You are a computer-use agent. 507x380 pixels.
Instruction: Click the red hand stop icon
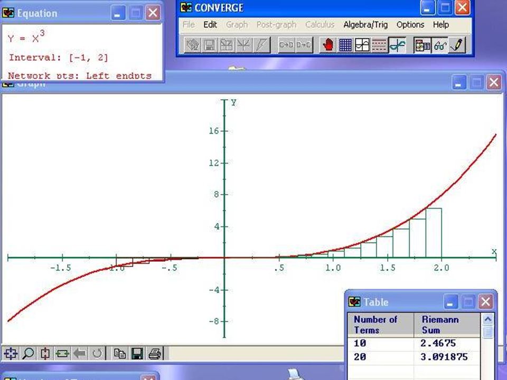point(328,45)
